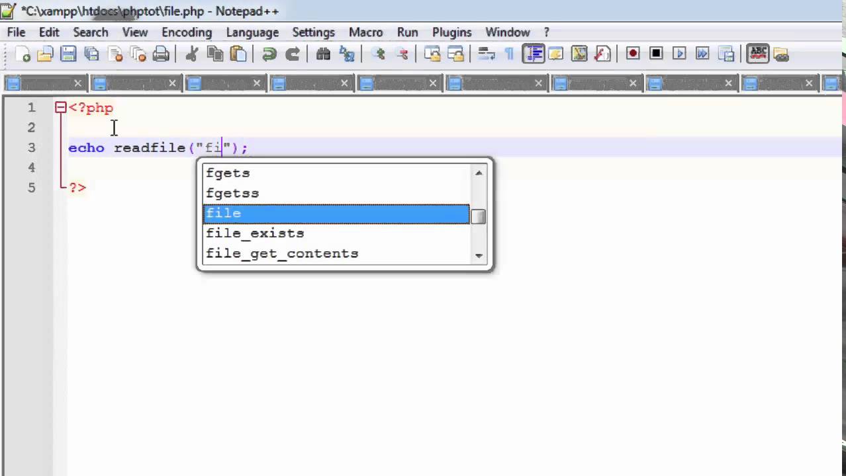Run the macro multiple times icon
Image resolution: width=846 pixels, height=476 pixels.
702,54
